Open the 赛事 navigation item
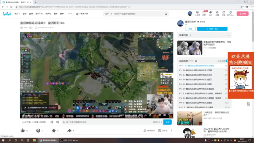254x143 pixels. pos(62,14)
